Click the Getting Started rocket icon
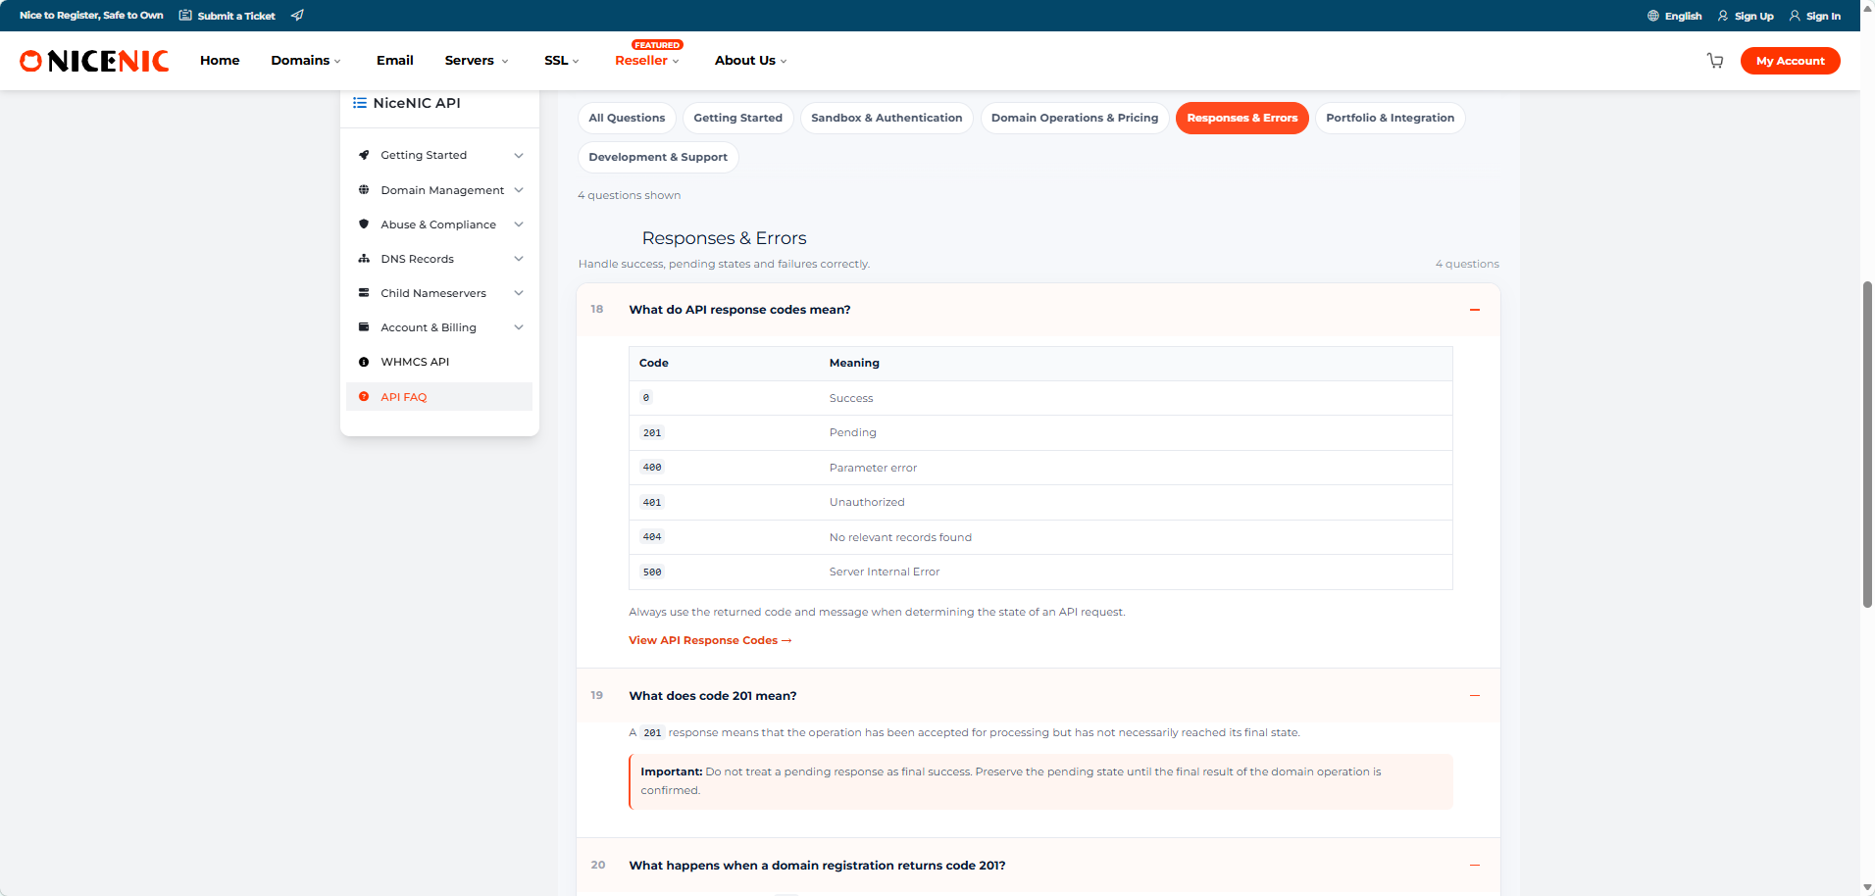 tap(364, 155)
